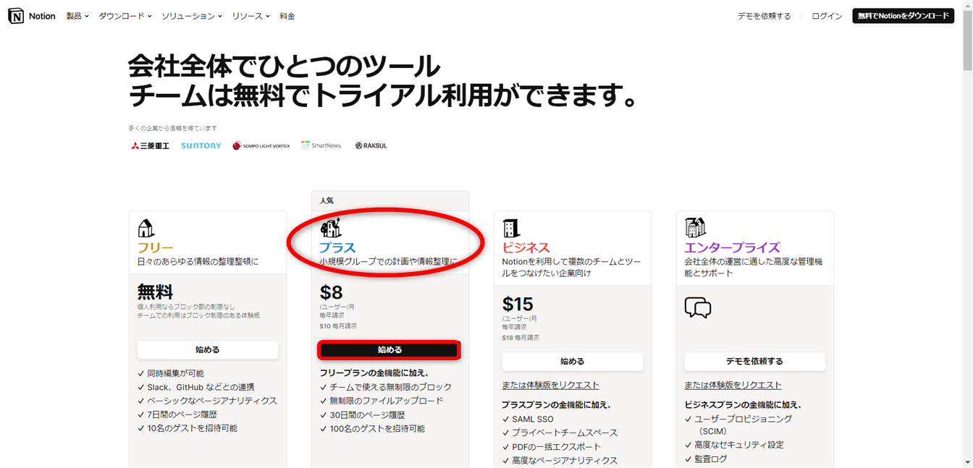Click the RAKSUL logo
The height and width of the screenshot is (468, 973).
[x=371, y=146]
